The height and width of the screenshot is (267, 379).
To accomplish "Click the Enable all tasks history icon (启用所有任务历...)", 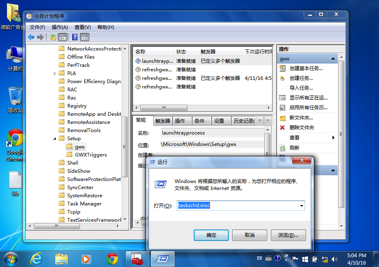I will (x=282, y=108).
